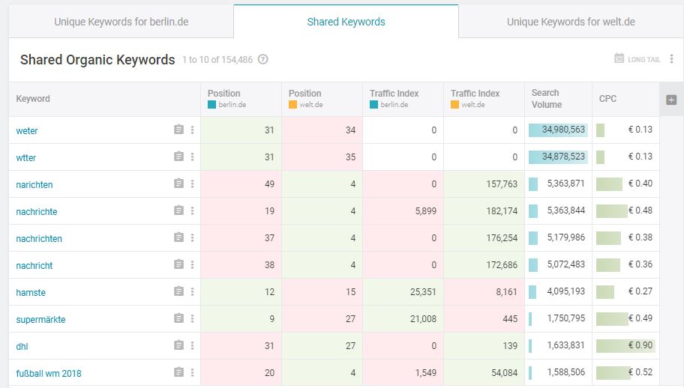Open help tooltip next to 154,486 count
This screenshot has height=388, width=684.
click(x=262, y=59)
